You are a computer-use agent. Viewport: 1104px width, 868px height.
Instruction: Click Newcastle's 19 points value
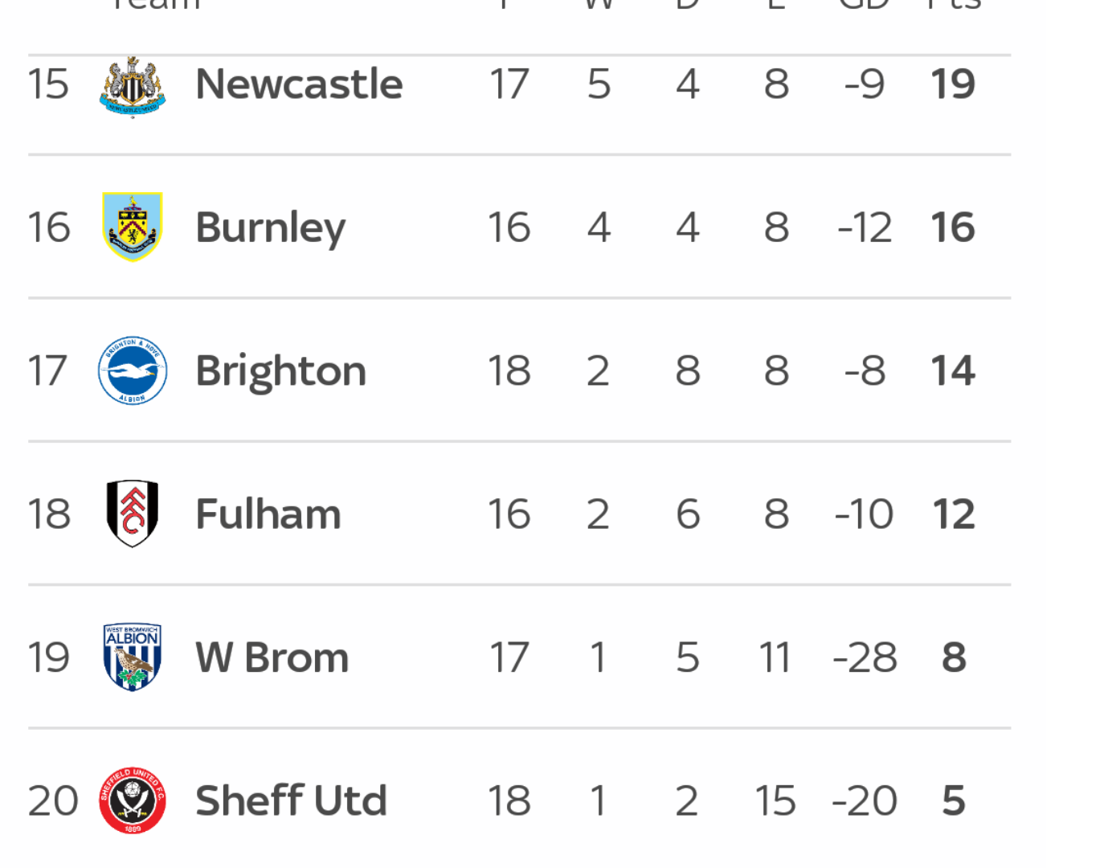[953, 84]
